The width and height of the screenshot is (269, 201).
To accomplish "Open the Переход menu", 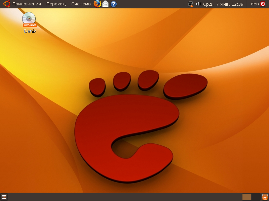I will tap(56, 4).
